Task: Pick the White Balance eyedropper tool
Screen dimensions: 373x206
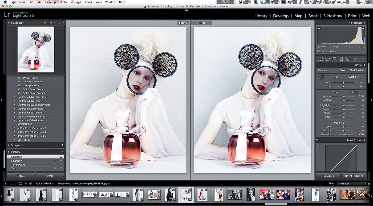Action: pos(321,78)
